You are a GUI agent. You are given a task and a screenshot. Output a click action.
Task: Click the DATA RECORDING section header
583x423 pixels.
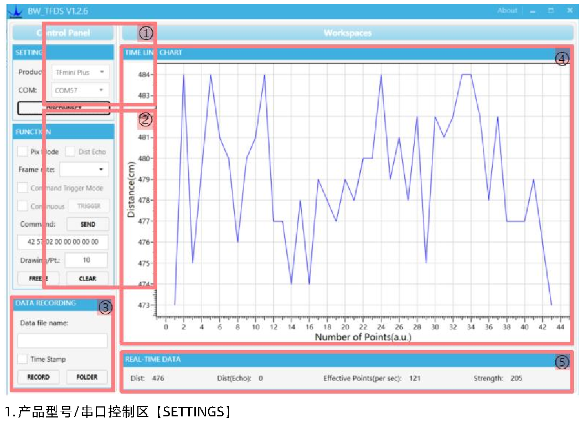(63, 303)
